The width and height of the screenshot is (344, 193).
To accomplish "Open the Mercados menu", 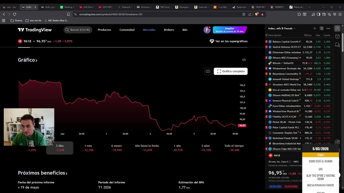I will pyautogui.click(x=149, y=30).
